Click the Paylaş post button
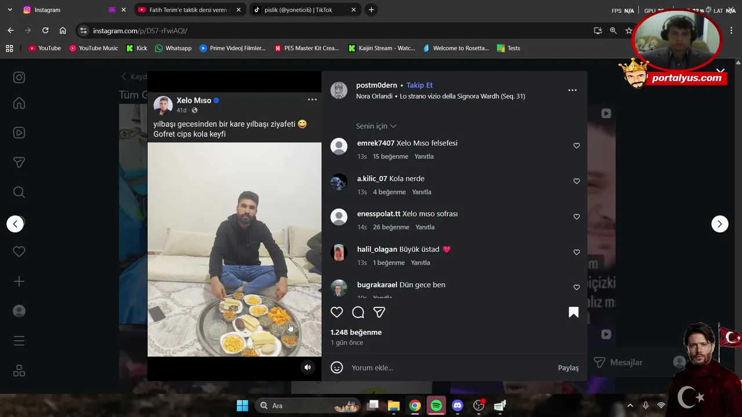742x417 pixels. click(568, 368)
